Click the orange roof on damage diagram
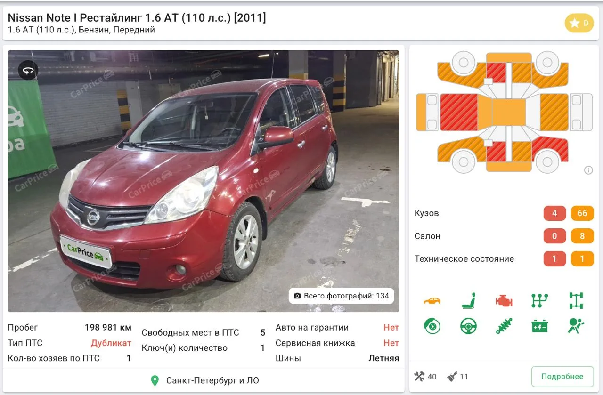This screenshot has width=603, height=395. pyautogui.click(x=509, y=112)
